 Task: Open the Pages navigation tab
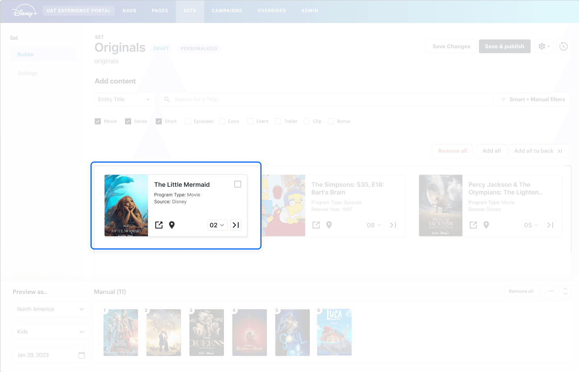pyautogui.click(x=160, y=11)
